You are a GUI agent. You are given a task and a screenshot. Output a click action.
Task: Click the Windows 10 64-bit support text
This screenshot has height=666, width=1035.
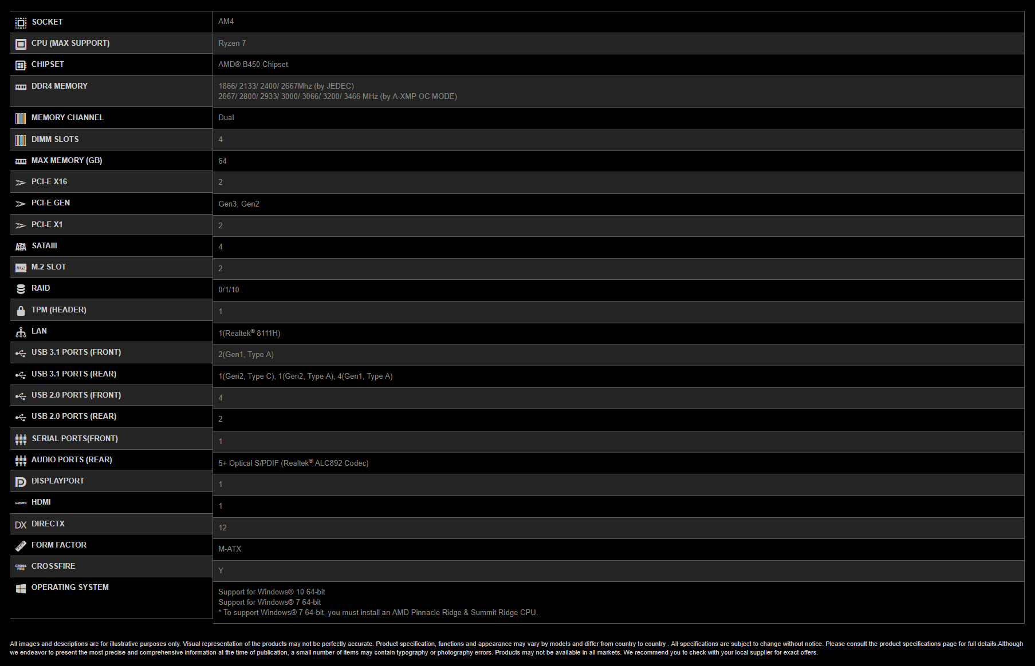271,592
